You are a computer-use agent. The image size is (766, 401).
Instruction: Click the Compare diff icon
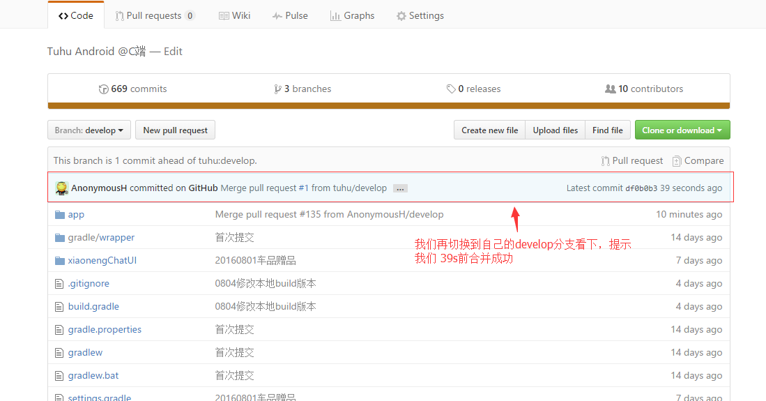point(677,161)
